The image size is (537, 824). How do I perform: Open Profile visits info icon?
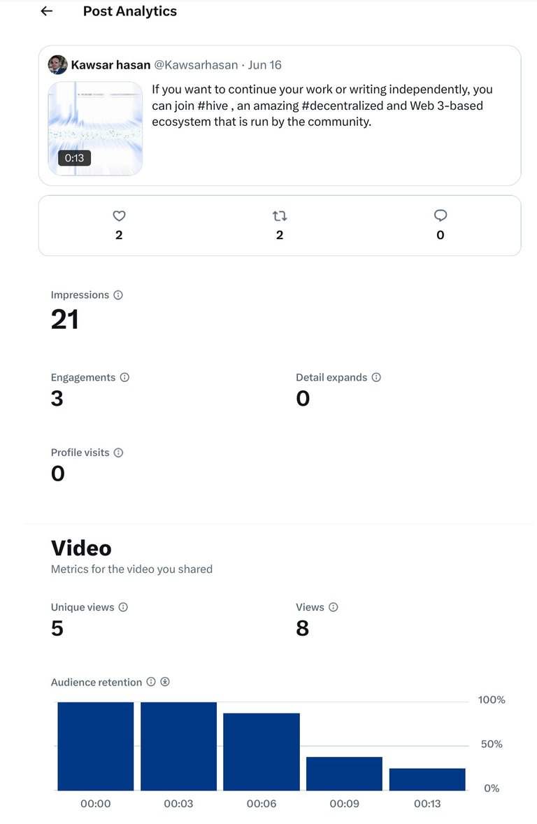119,453
